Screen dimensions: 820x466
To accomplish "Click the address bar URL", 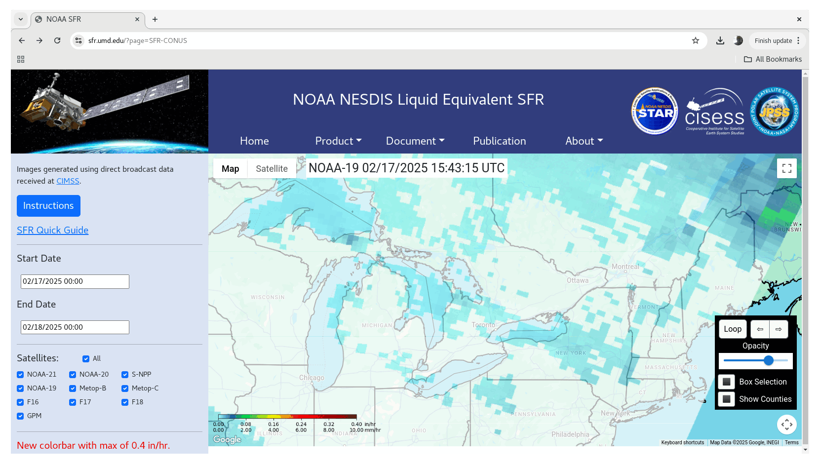I will (137, 40).
